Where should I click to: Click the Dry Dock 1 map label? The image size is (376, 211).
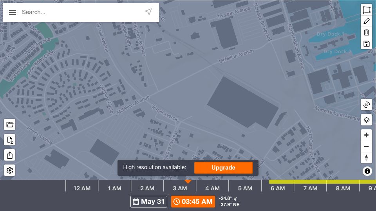tap(331, 34)
